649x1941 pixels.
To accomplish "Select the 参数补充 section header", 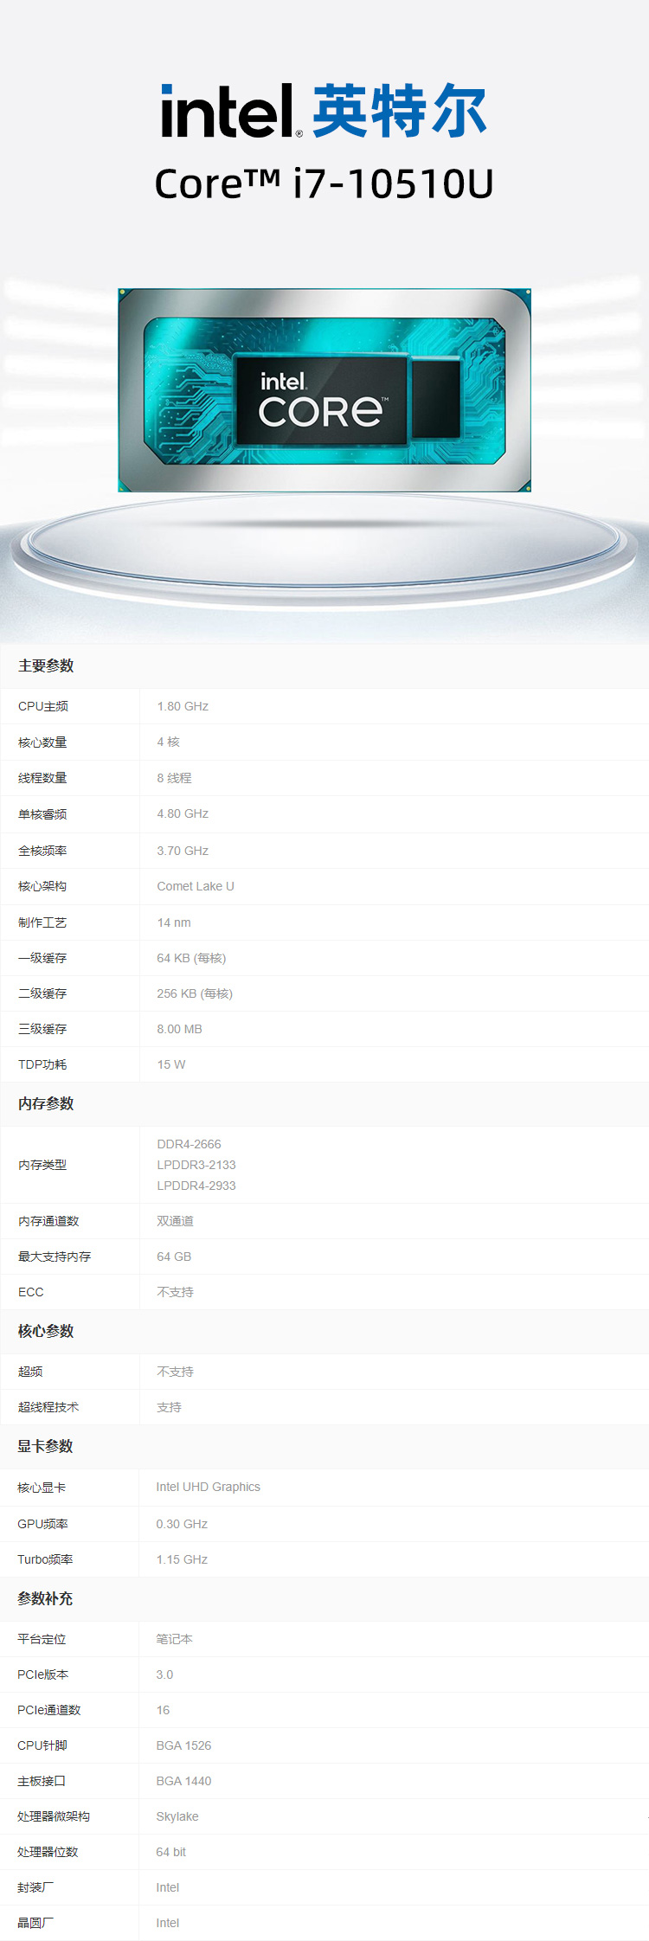I will [x=45, y=1598].
